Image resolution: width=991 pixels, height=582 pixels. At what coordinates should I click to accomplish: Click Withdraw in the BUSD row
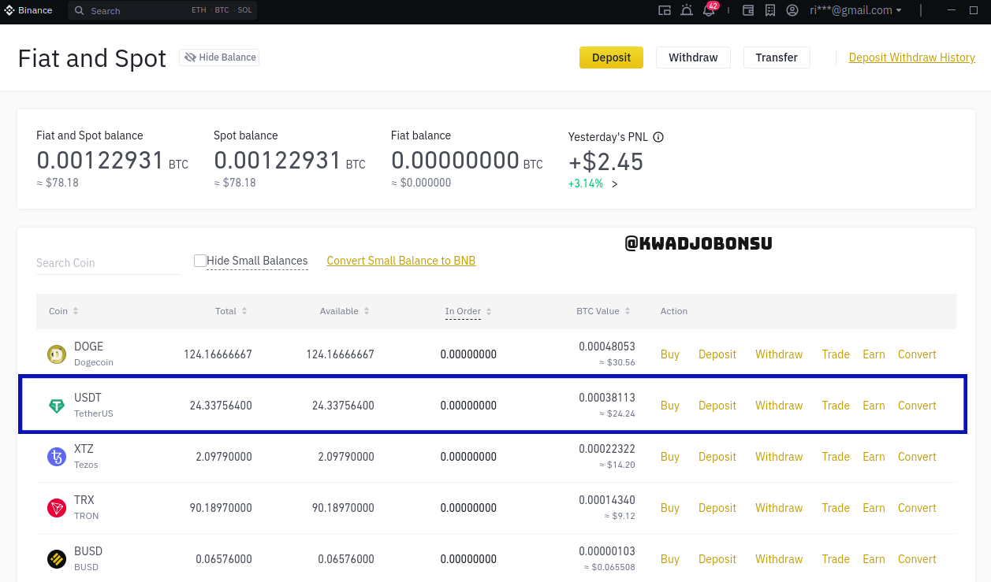[x=779, y=559]
